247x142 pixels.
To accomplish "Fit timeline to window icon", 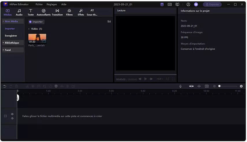I will 207,86.
